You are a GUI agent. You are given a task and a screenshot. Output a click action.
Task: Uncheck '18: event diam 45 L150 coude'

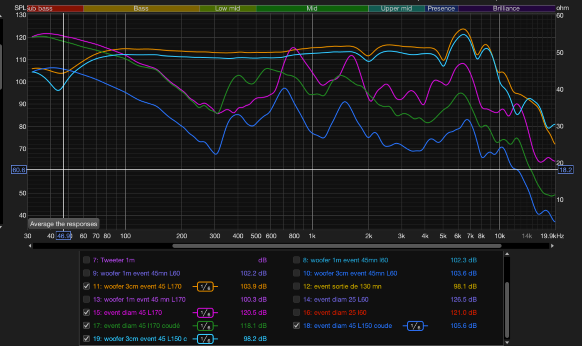(x=296, y=326)
